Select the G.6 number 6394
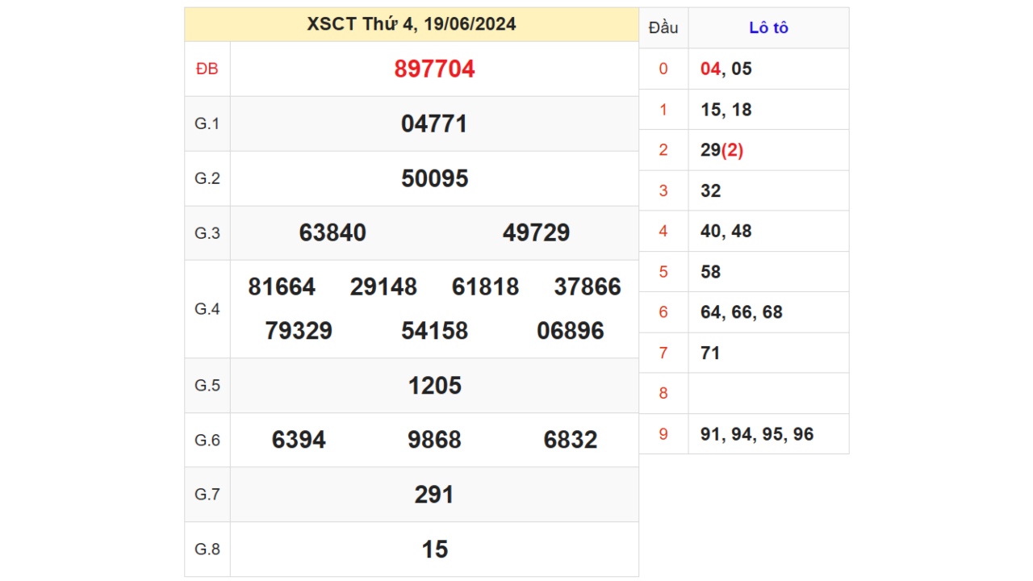The width and height of the screenshot is (1033, 581). [299, 440]
